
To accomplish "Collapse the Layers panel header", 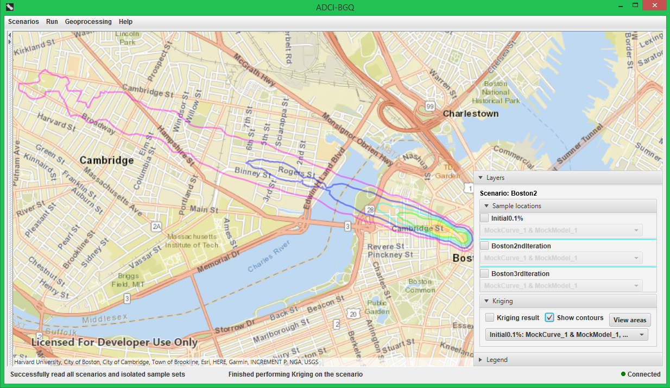I will click(568, 178).
